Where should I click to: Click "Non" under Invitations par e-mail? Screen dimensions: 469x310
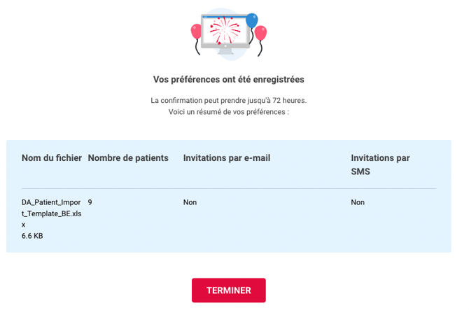[x=190, y=202]
